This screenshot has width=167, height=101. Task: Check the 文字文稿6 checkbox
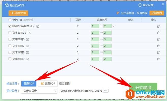(10, 39)
